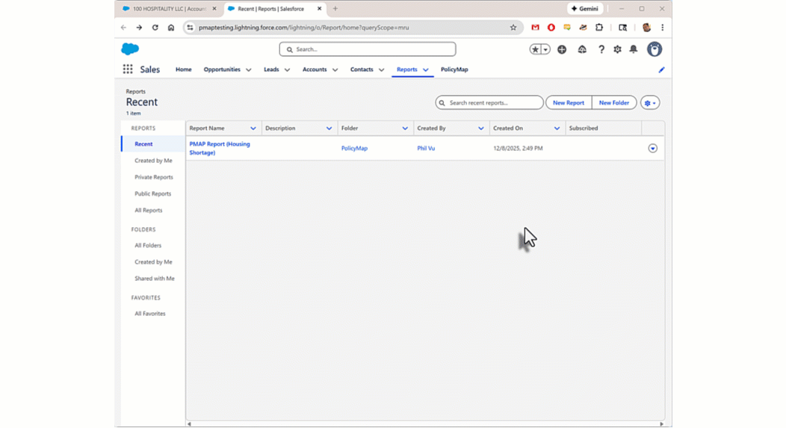
Task: Expand the Accounts nav dropdown
Action: point(335,69)
